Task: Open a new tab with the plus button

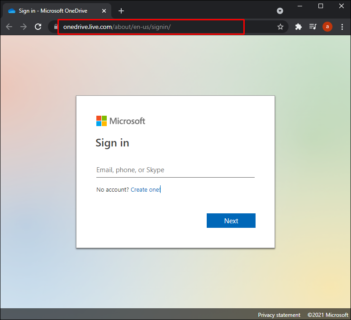Action: (121, 11)
